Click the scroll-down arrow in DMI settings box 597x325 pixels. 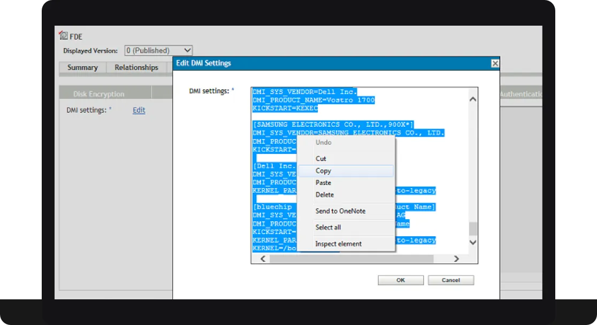pos(472,242)
